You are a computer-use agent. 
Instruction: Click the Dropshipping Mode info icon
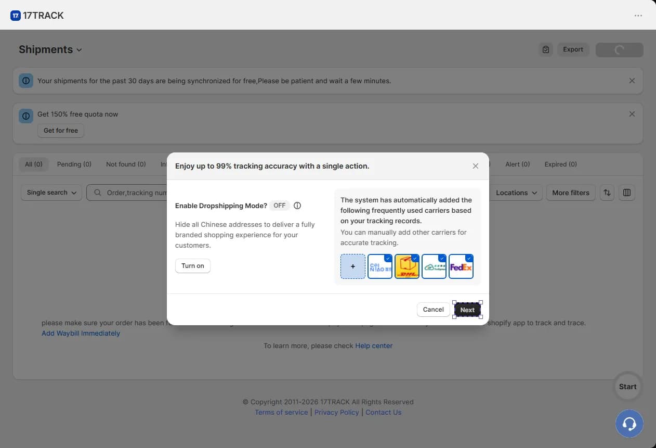pyautogui.click(x=297, y=206)
